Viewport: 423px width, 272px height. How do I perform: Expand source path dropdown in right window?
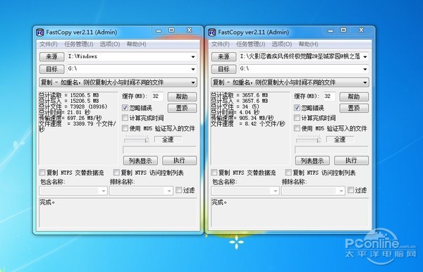tap(365, 57)
